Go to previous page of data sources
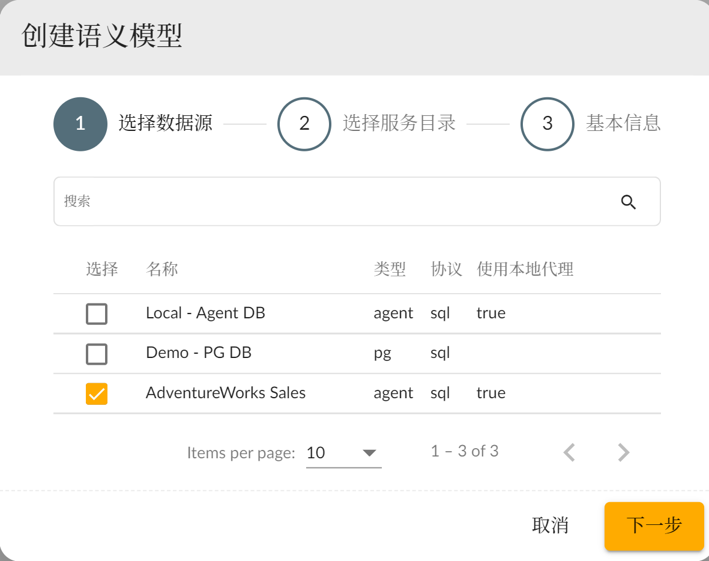This screenshot has height=561, width=709. pos(569,452)
